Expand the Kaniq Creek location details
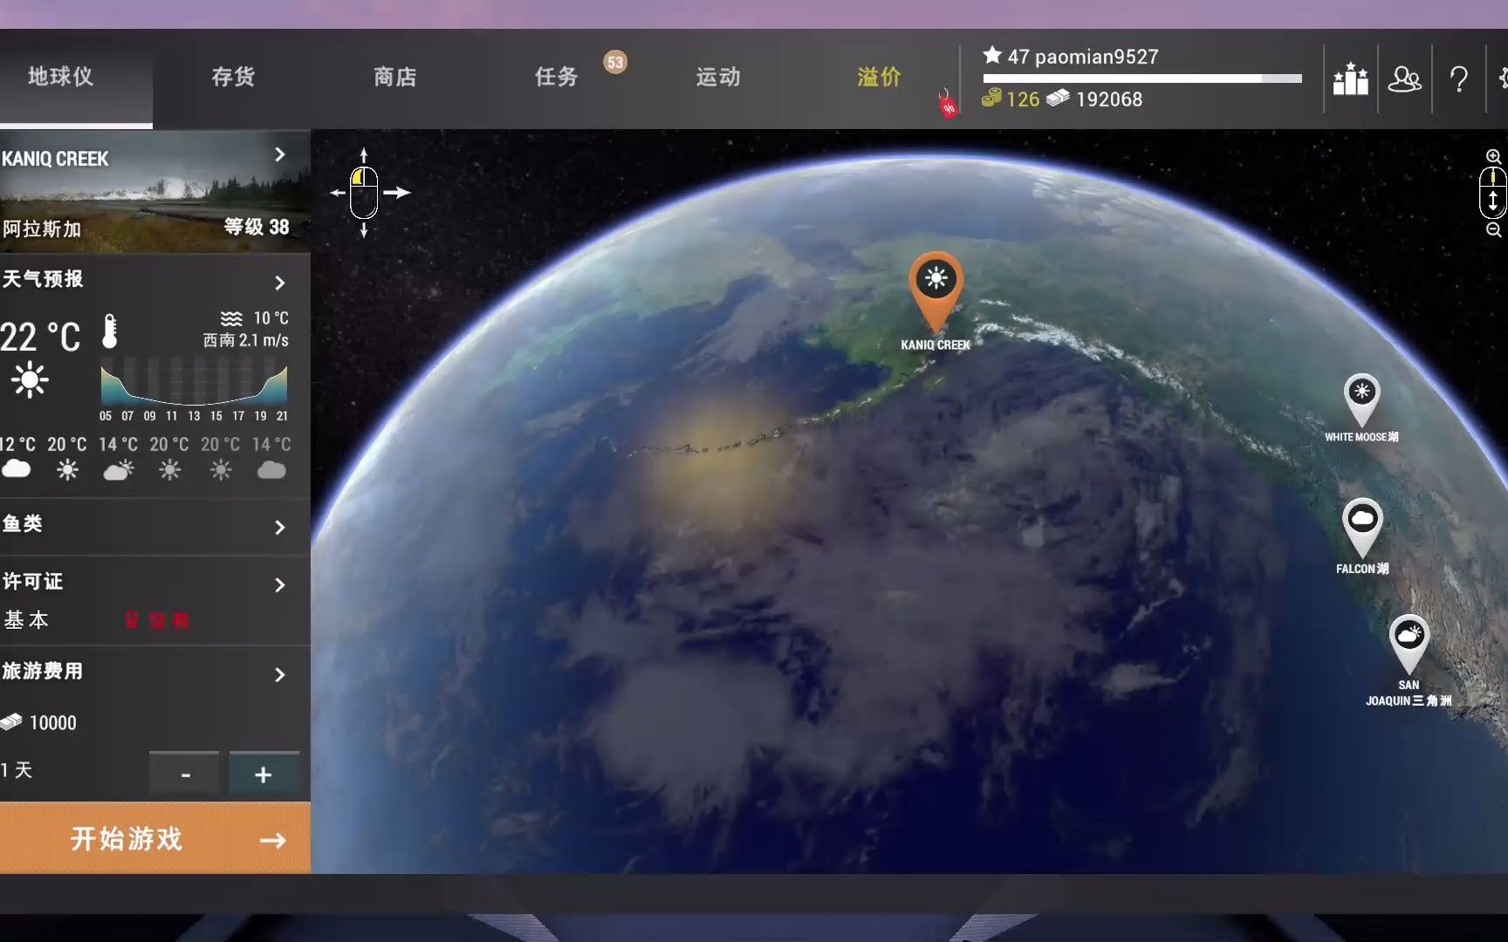Image resolution: width=1508 pixels, height=942 pixels. 279,154
